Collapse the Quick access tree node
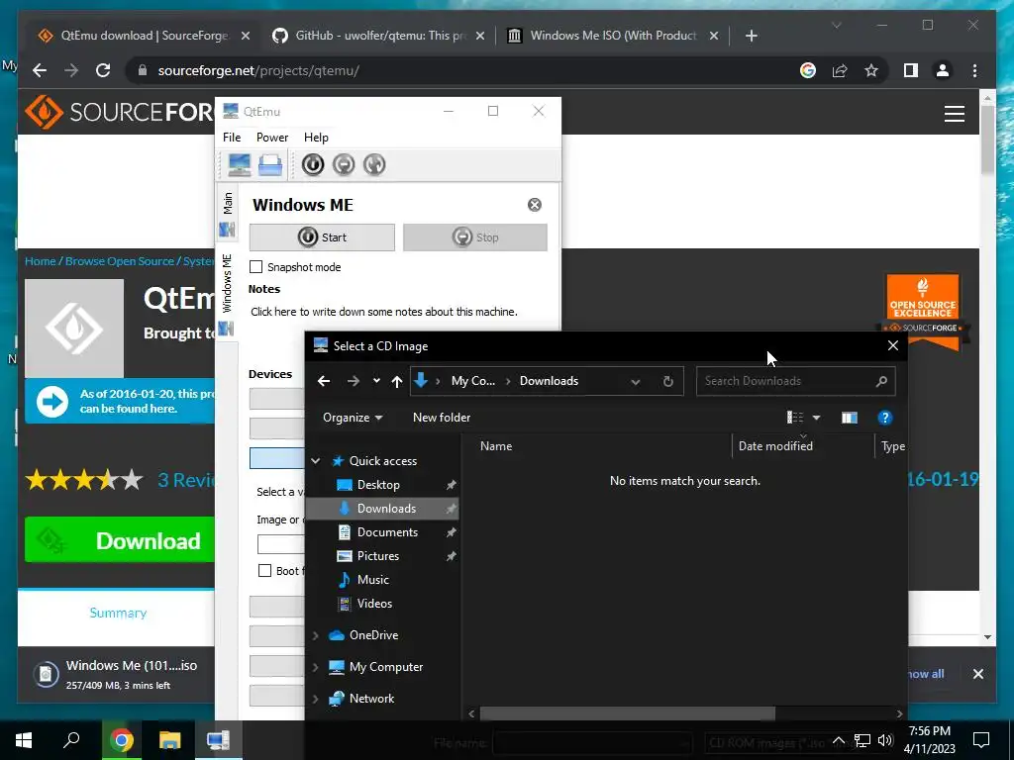 click(x=316, y=461)
